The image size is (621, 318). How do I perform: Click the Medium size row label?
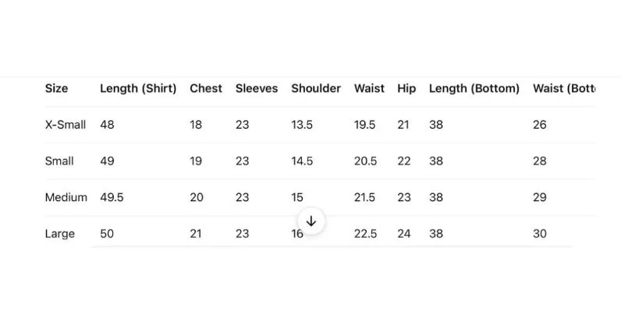tap(66, 197)
